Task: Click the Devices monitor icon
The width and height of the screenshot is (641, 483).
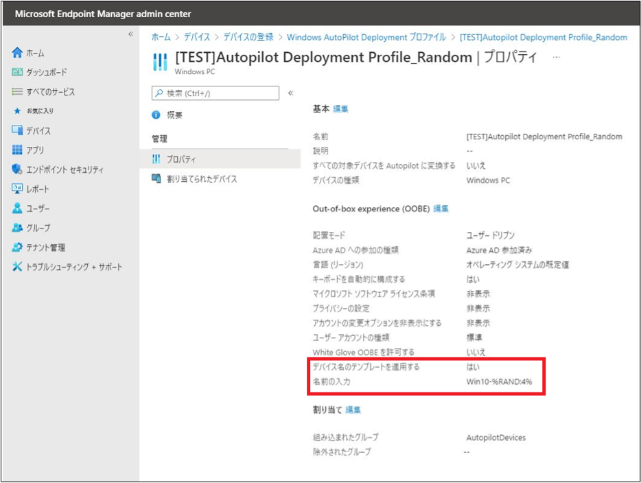Action: pos(17,130)
